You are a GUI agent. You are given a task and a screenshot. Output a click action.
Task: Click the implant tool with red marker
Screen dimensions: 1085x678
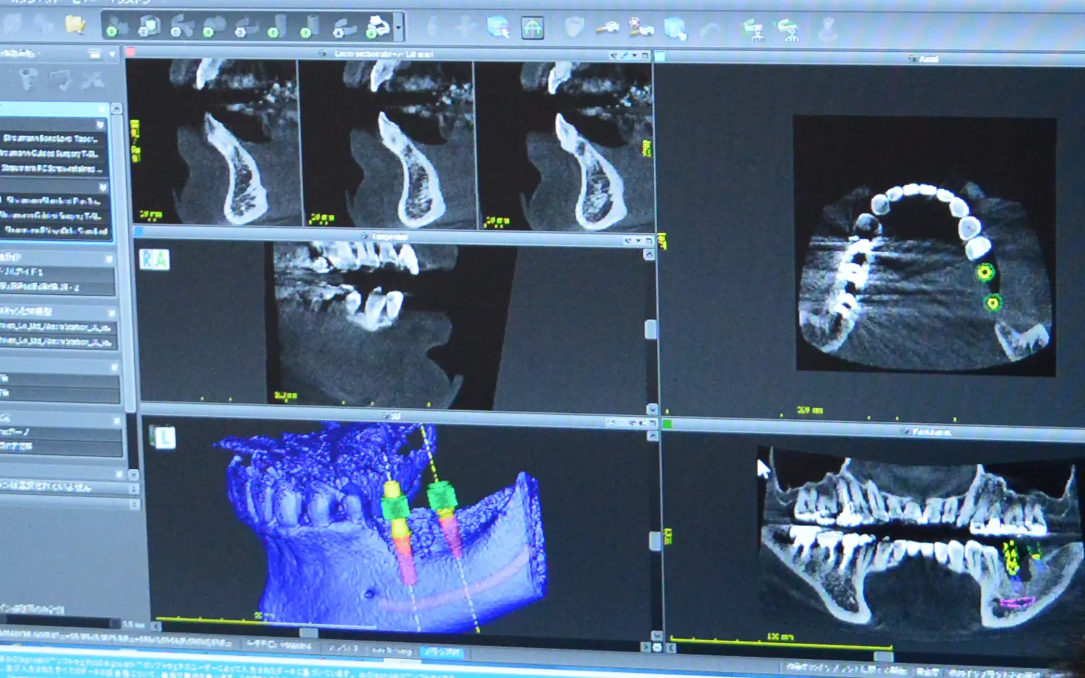click(640, 28)
